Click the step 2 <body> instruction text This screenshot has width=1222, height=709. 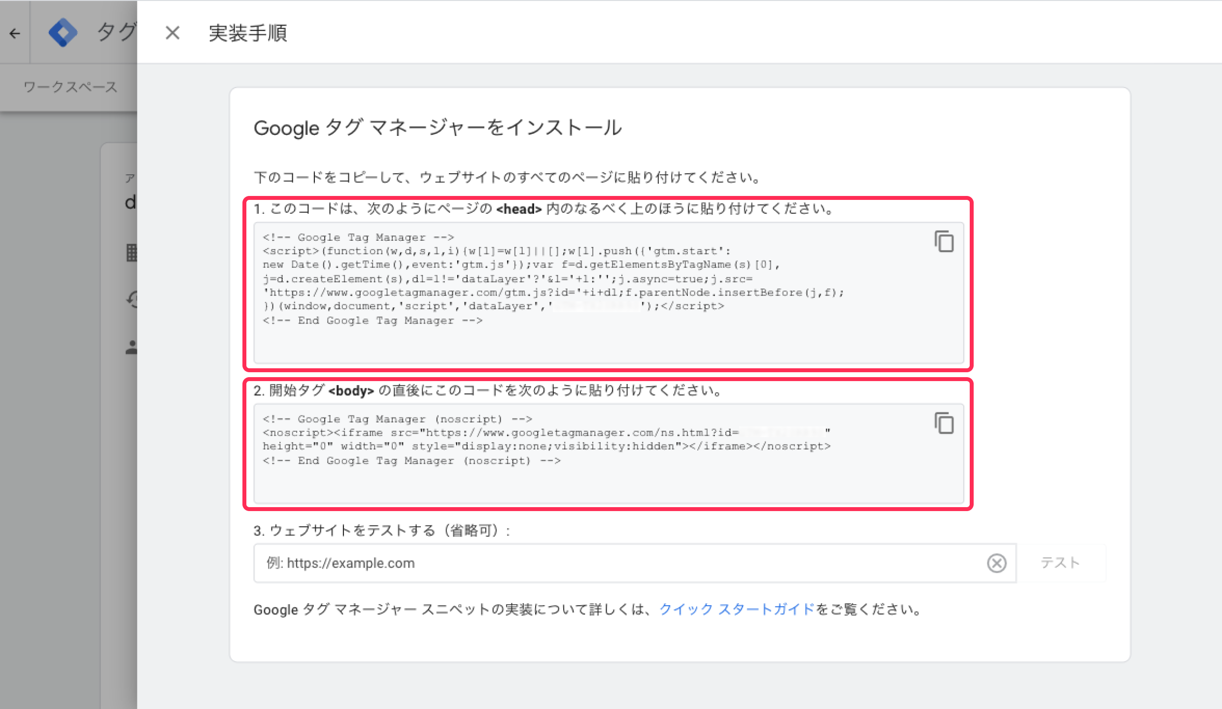(x=488, y=390)
